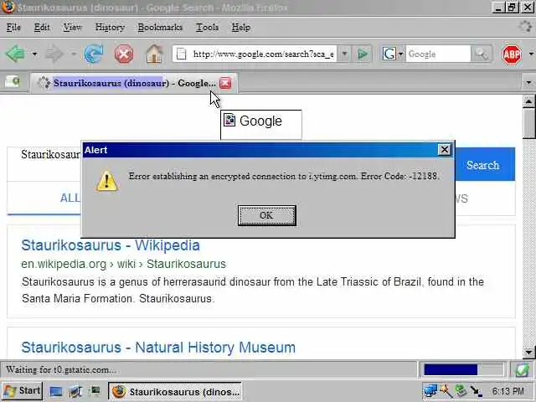Click the toolbar Google search field
The width and height of the screenshot is (536, 402).
(438, 54)
